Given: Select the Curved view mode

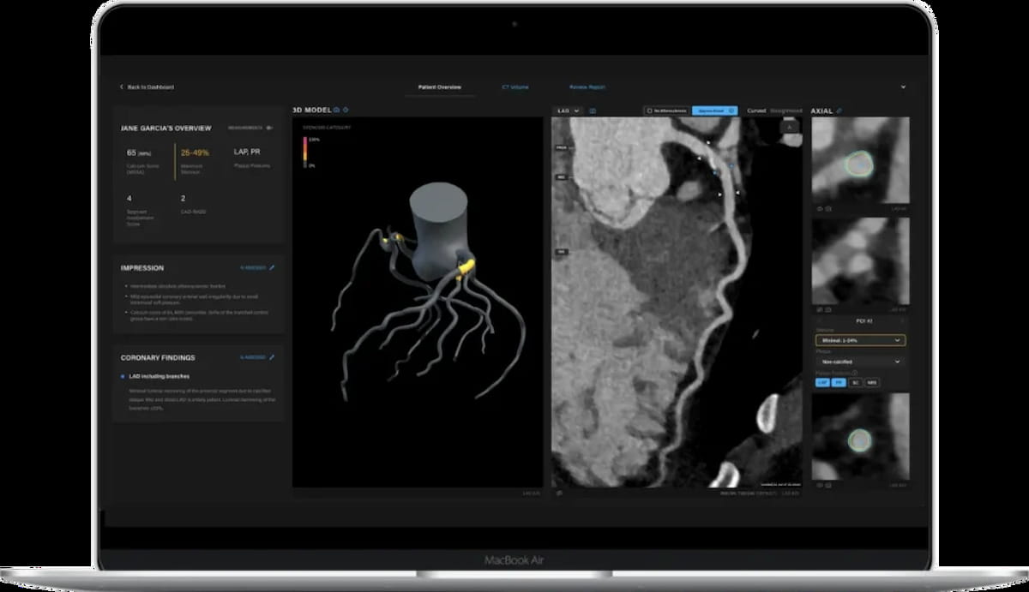Looking at the screenshot, I should click(x=756, y=111).
